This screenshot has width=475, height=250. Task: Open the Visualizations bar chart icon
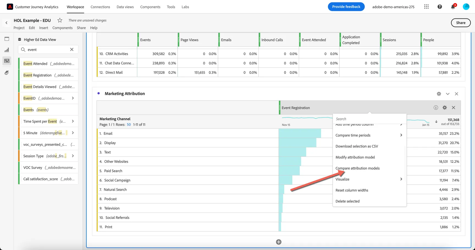point(7,50)
